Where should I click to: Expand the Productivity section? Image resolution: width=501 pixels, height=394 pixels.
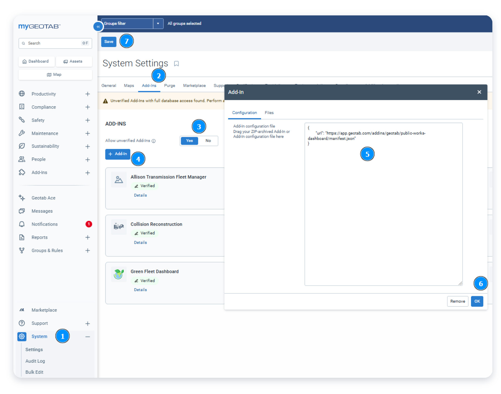coord(88,94)
